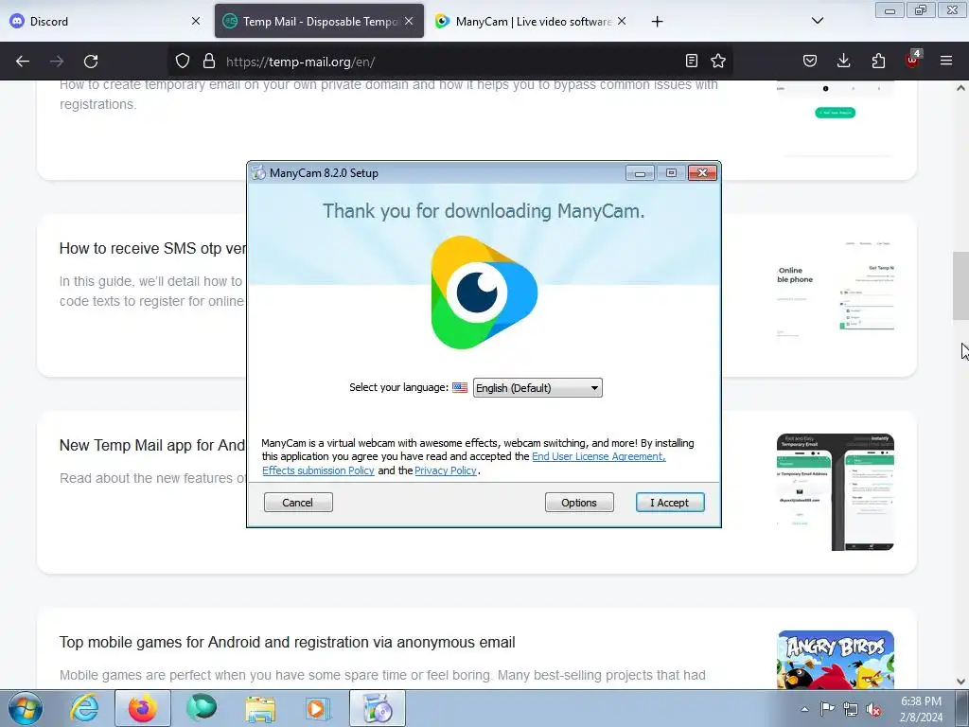Click the network tray icon
The width and height of the screenshot is (969, 727).
point(851,710)
